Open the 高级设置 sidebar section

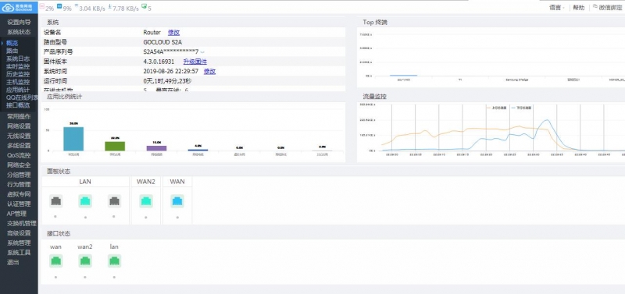pyautogui.click(x=19, y=232)
